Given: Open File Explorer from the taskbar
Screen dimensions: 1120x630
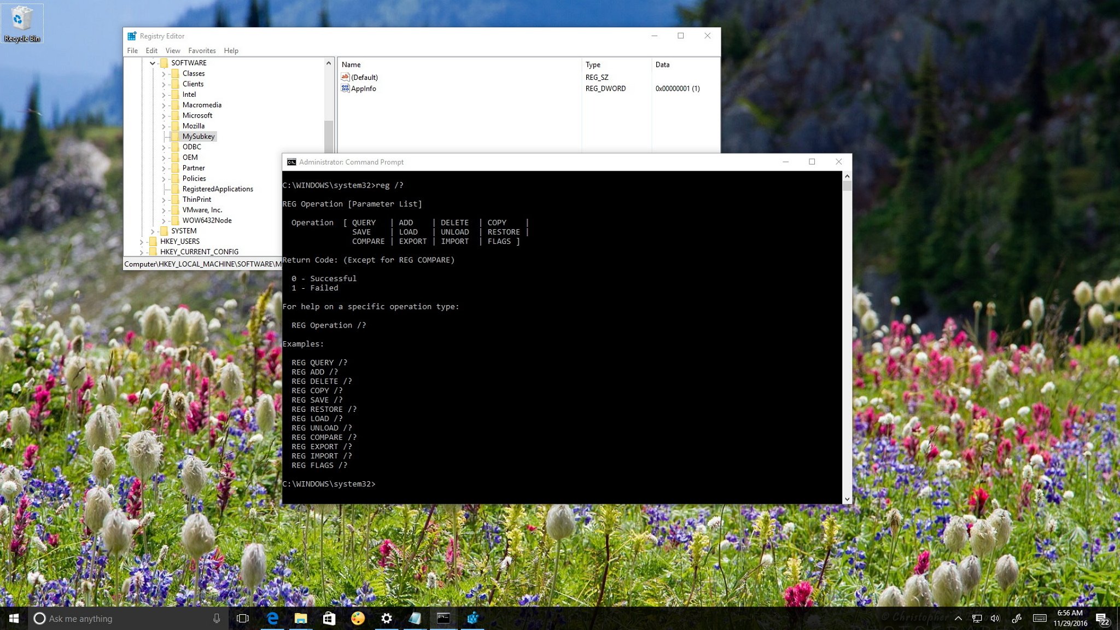Looking at the screenshot, I should 301,618.
